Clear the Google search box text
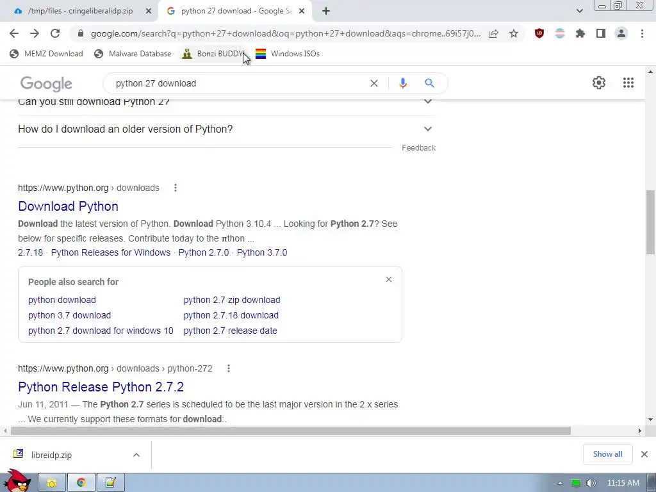This screenshot has height=492, width=656. point(374,83)
